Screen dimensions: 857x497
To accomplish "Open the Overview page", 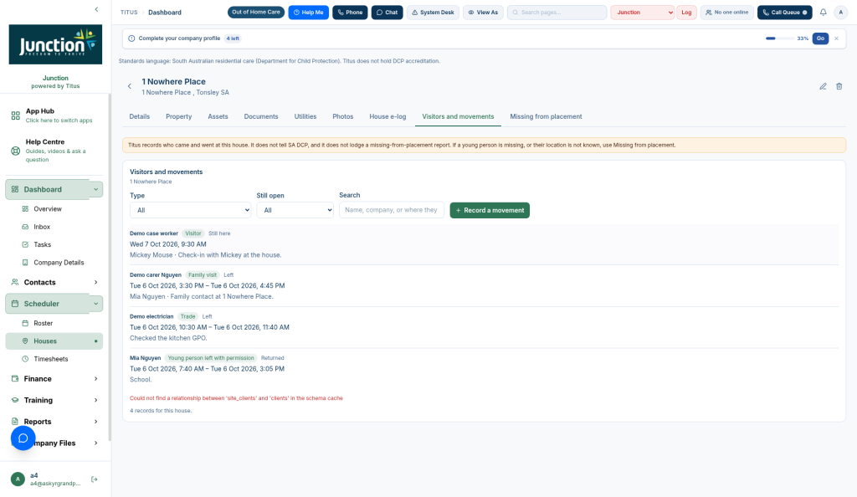I will tap(48, 209).
